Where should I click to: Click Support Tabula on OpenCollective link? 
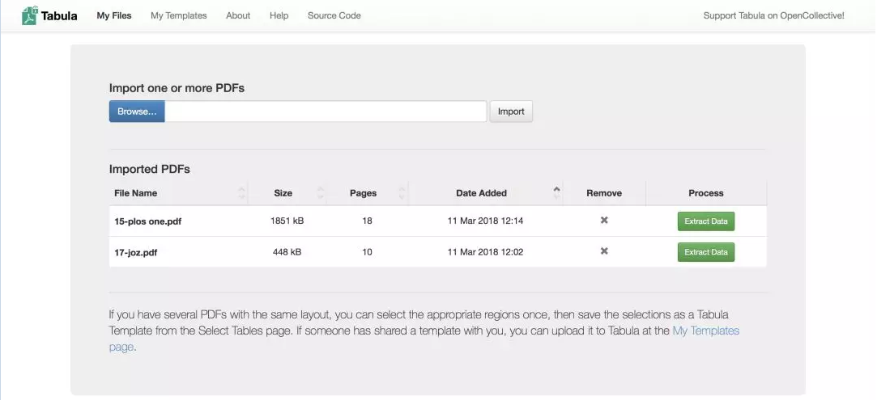point(773,15)
